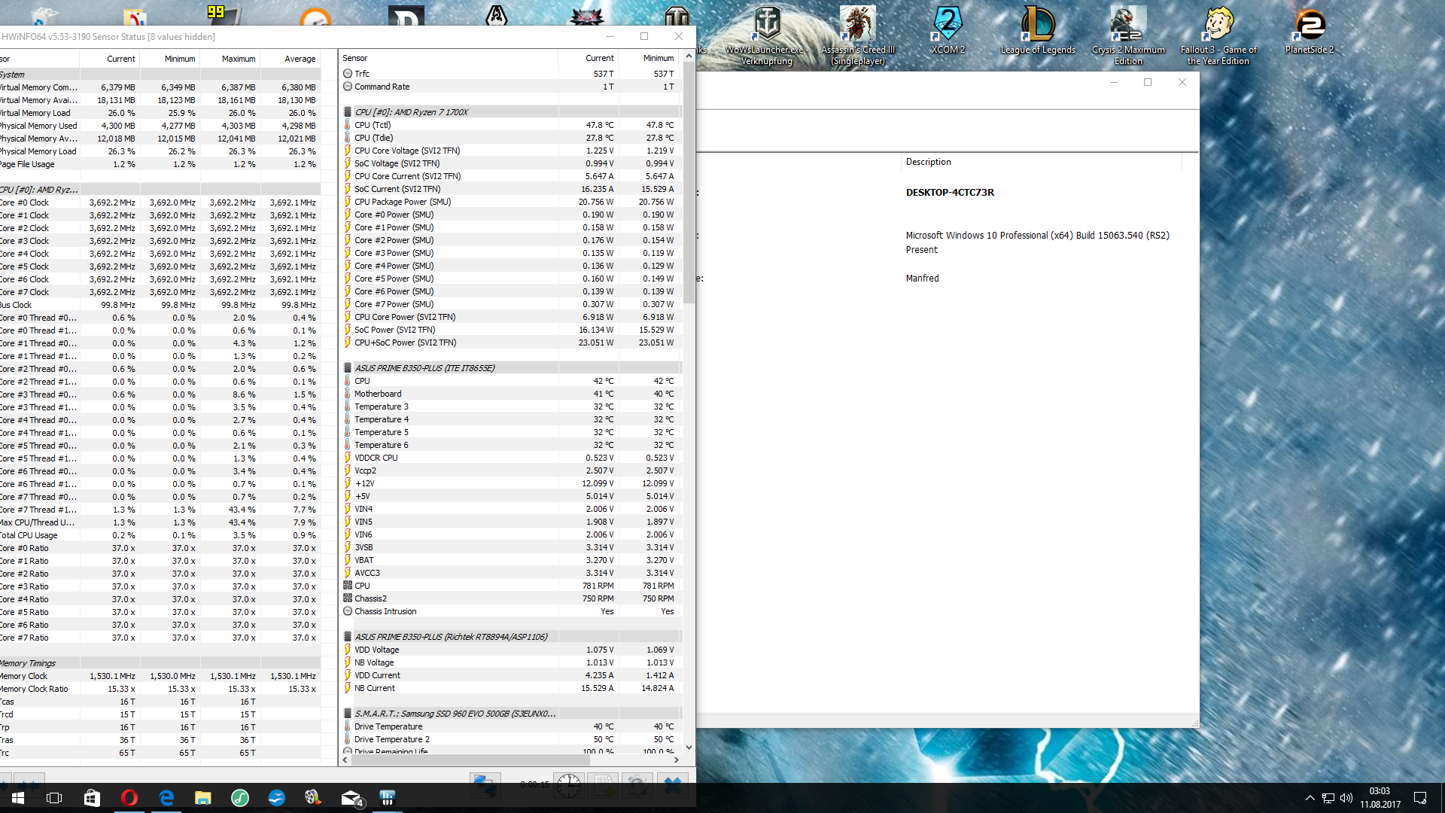Image resolution: width=1445 pixels, height=813 pixels.
Task: Show hidden system tray icons chevron
Action: (x=1310, y=798)
